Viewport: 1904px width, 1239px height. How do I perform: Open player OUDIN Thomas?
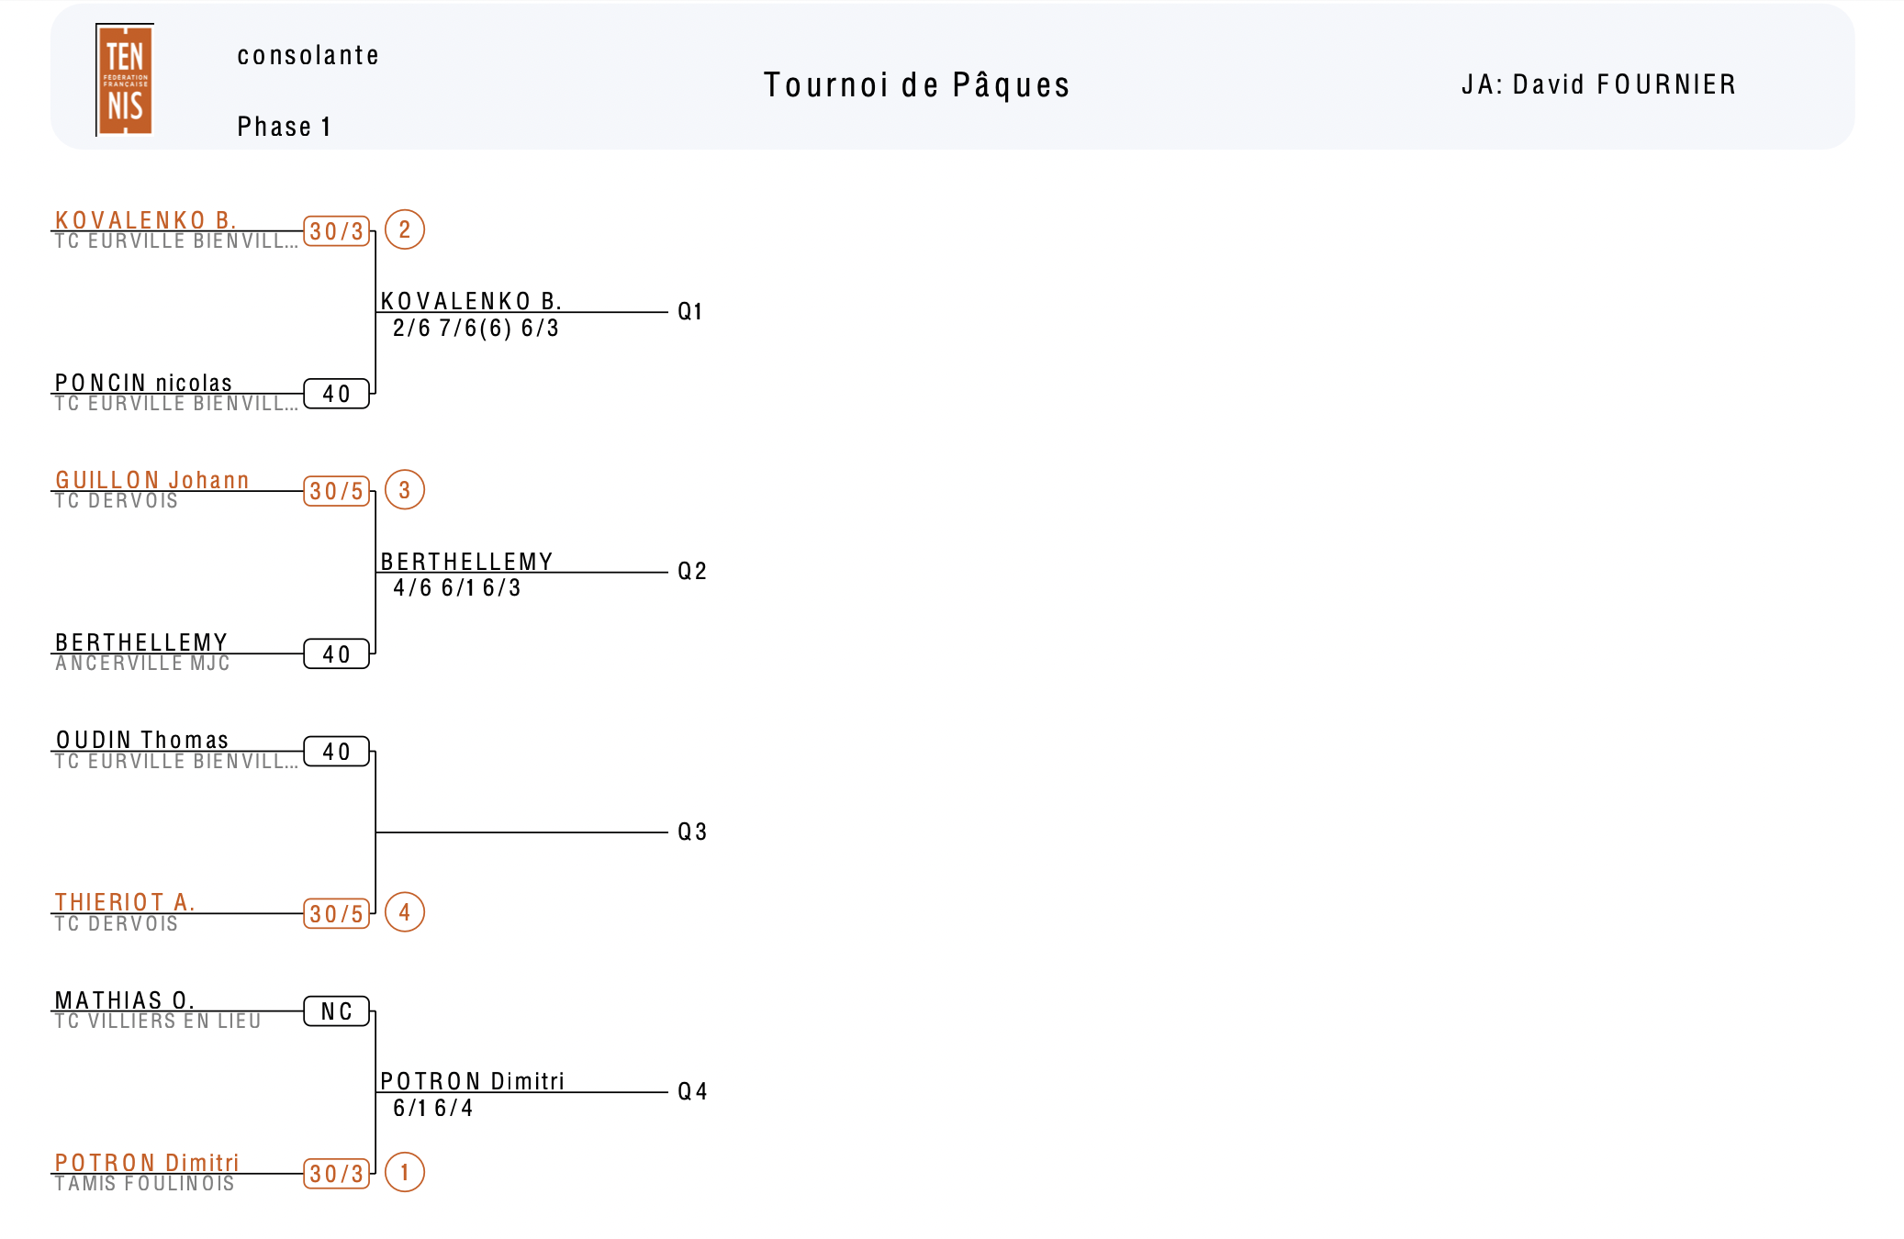pos(142,740)
